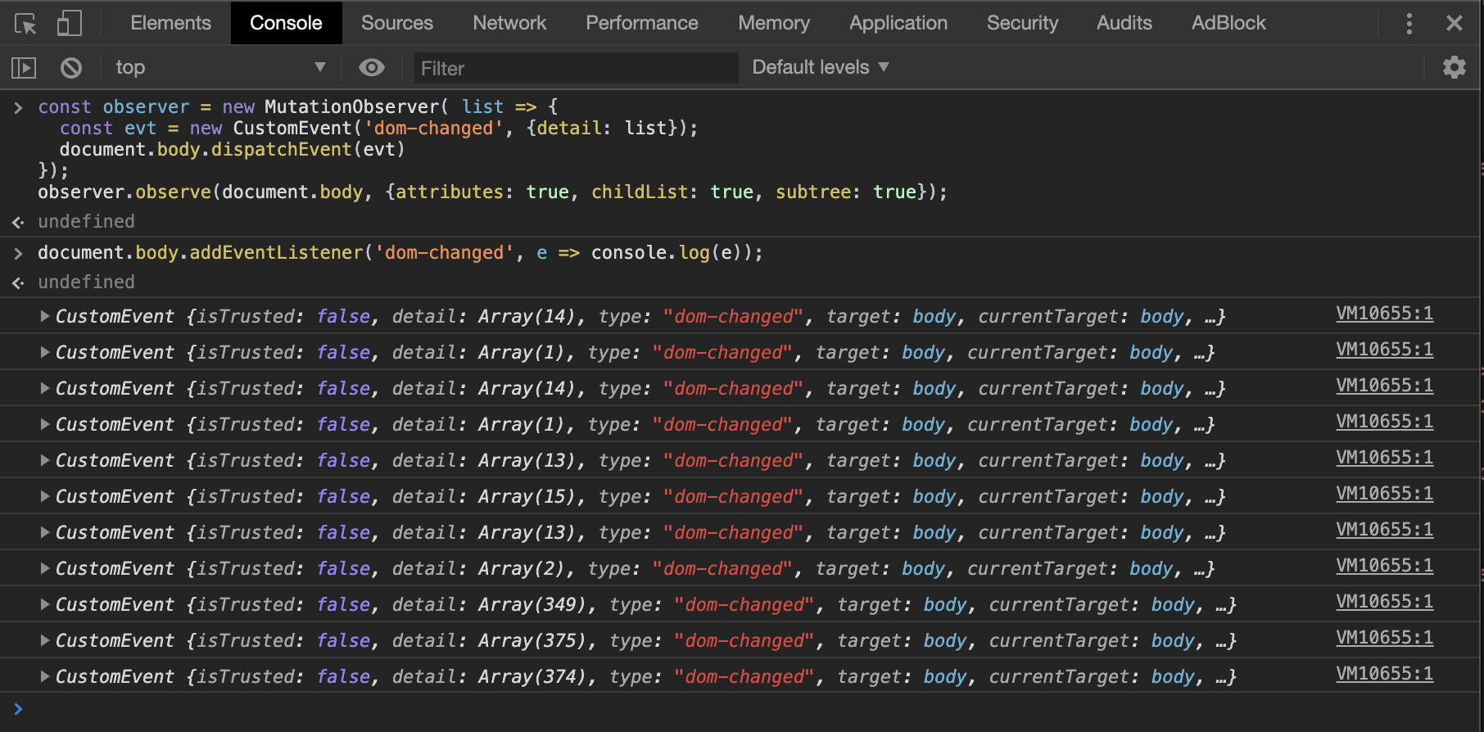
Task: Open the AdBlock tab
Action: 1228,23
